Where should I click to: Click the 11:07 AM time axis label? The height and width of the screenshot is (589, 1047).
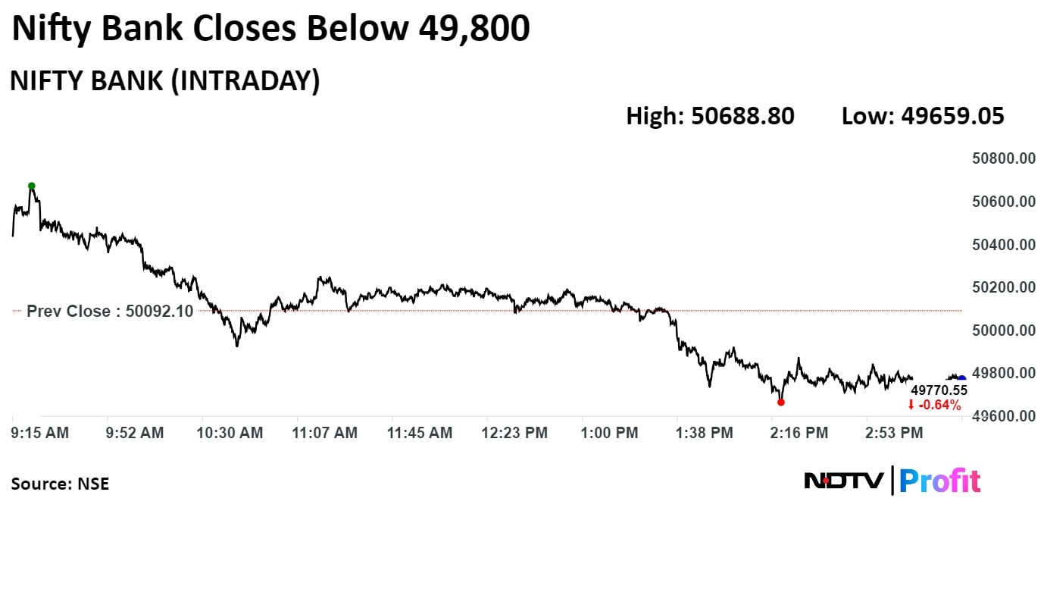point(327,433)
